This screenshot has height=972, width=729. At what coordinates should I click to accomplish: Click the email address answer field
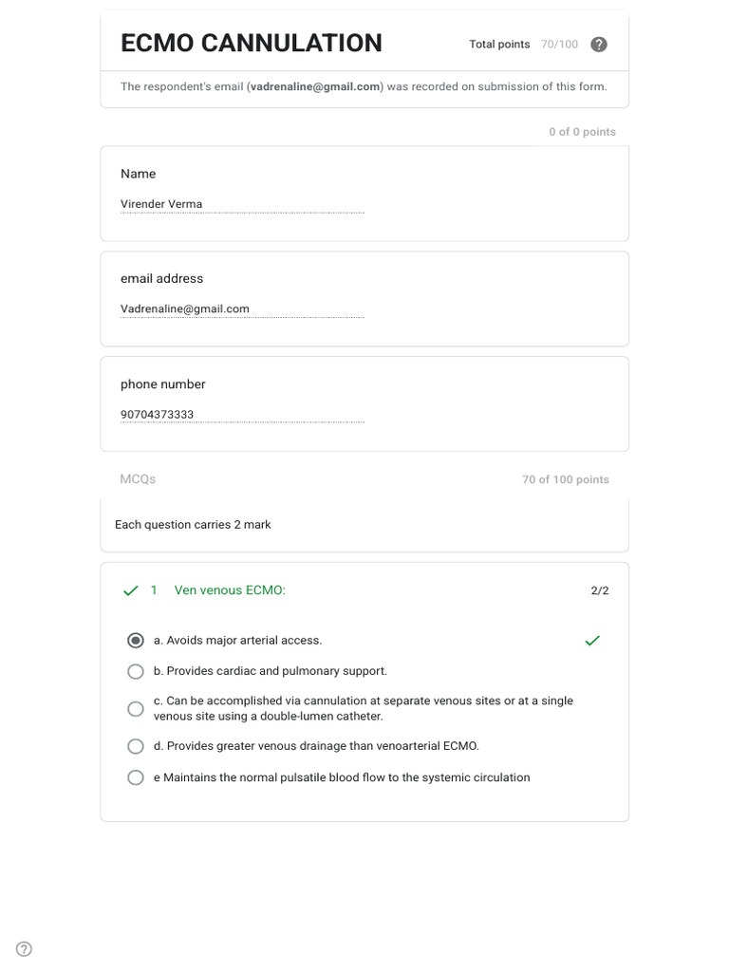(242, 309)
